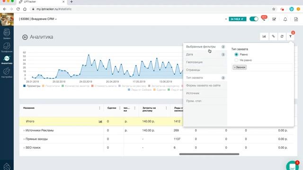Toggle the funnel filter icon
The height and width of the screenshot is (170, 303).
click(x=290, y=36)
